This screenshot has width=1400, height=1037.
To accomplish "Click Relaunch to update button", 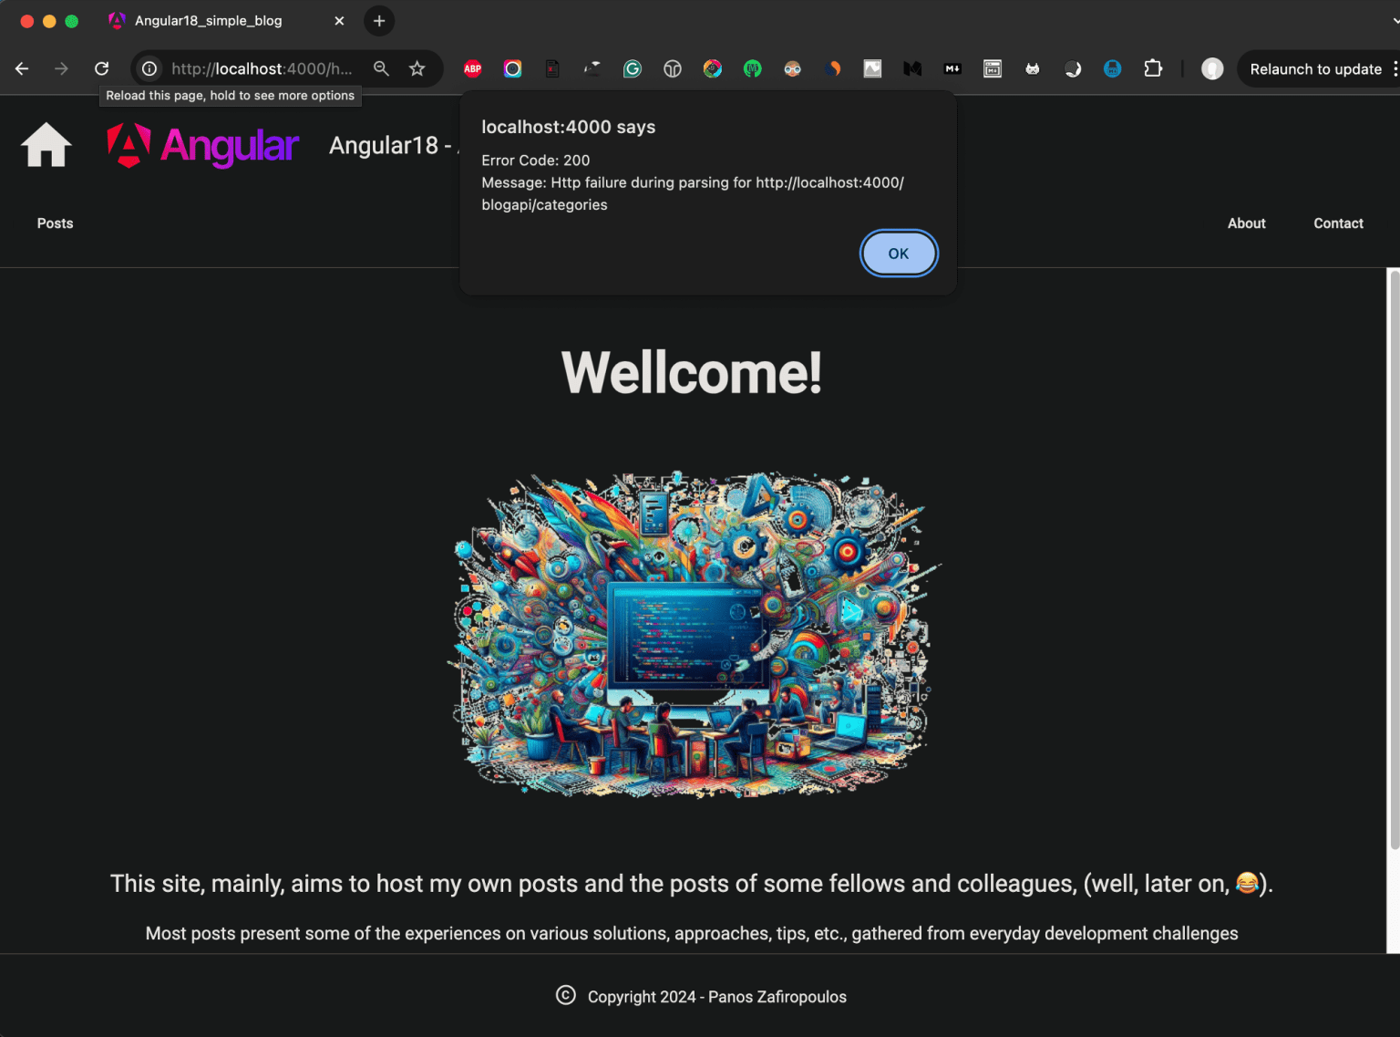I will [x=1315, y=69].
